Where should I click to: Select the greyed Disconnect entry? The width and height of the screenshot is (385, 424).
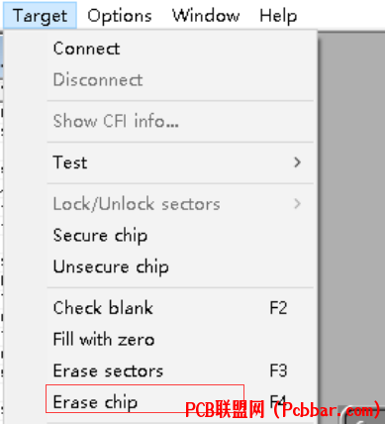[x=180, y=80]
